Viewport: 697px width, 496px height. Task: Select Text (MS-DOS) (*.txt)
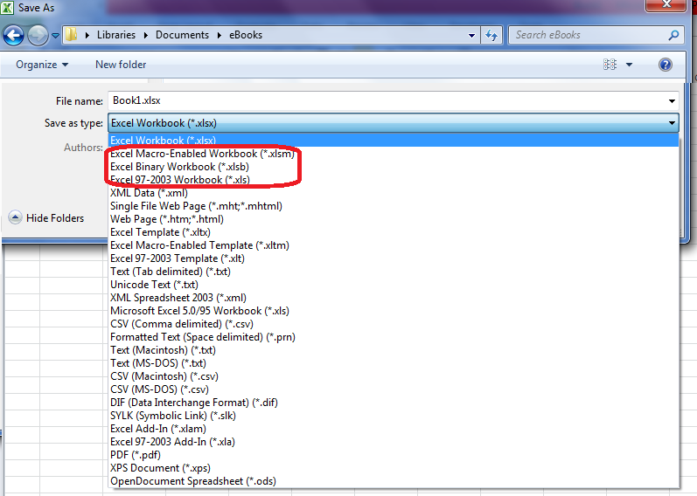tap(394, 363)
